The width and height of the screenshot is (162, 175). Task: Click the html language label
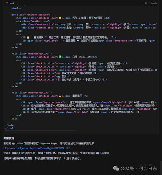pyautogui.click(x=12, y=3)
